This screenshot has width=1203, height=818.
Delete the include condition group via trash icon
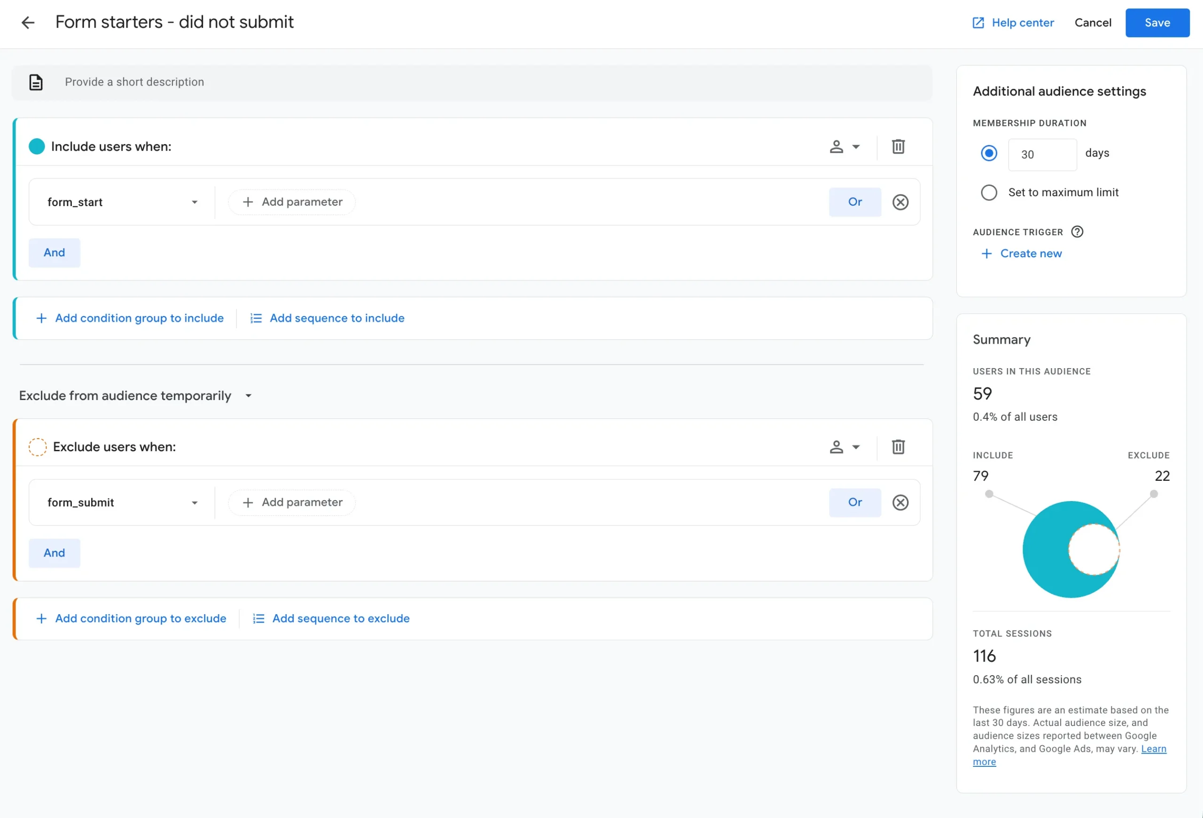tap(898, 147)
